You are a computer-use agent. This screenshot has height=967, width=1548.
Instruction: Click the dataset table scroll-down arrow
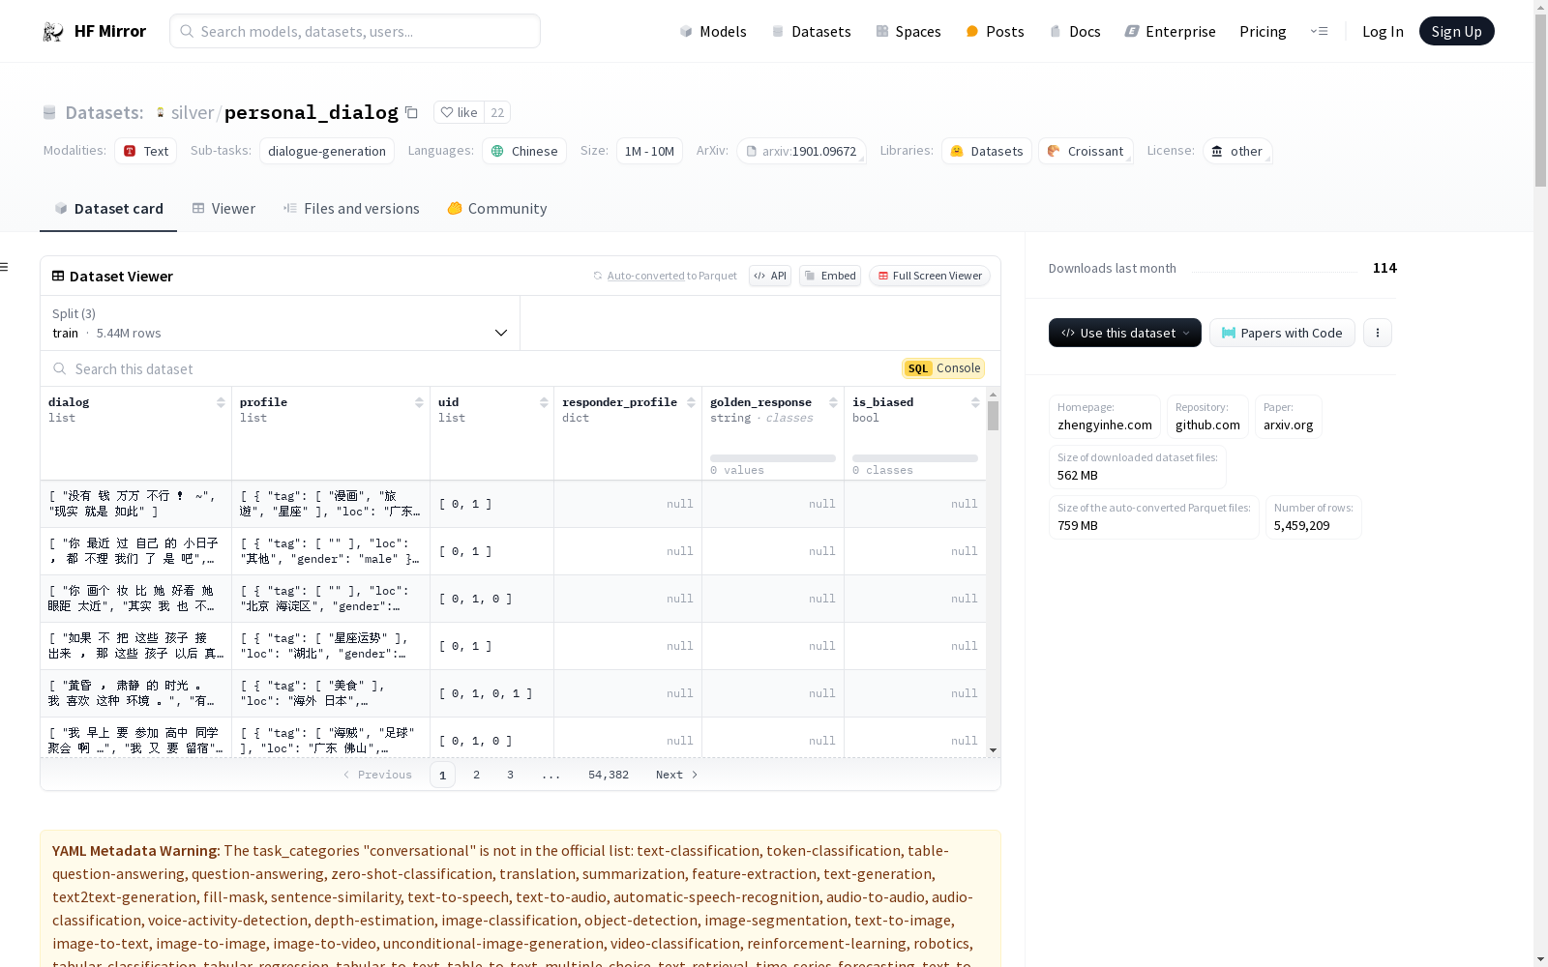pyautogui.click(x=994, y=750)
